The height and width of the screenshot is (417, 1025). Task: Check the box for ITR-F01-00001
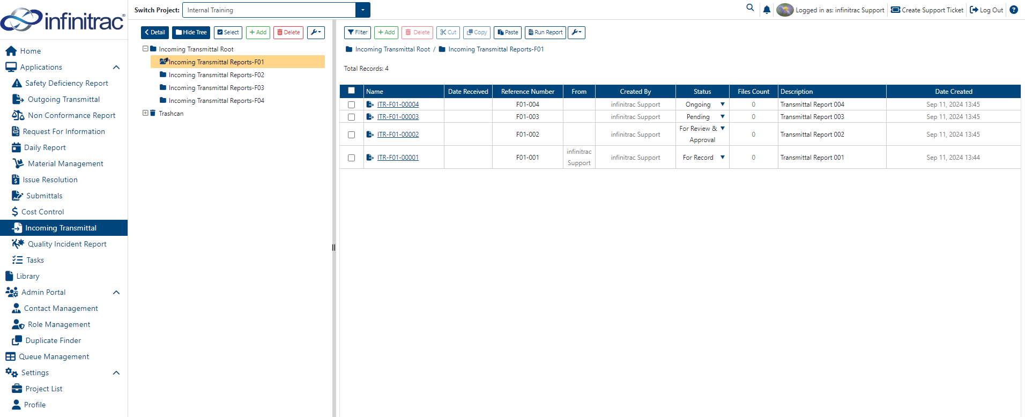(x=352, y=158)
